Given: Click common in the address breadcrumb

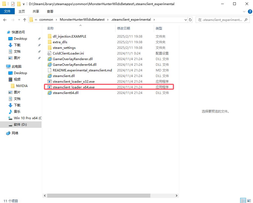Looking at the screenshot, I should 46,20.
